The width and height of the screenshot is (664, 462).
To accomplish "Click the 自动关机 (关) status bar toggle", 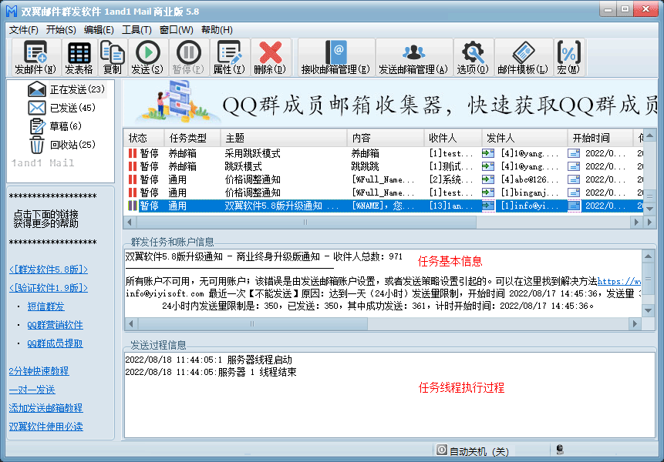I will tap(473, 451).
